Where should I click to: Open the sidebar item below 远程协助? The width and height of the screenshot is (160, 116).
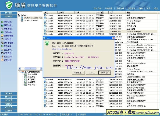(x=7, y=36)
